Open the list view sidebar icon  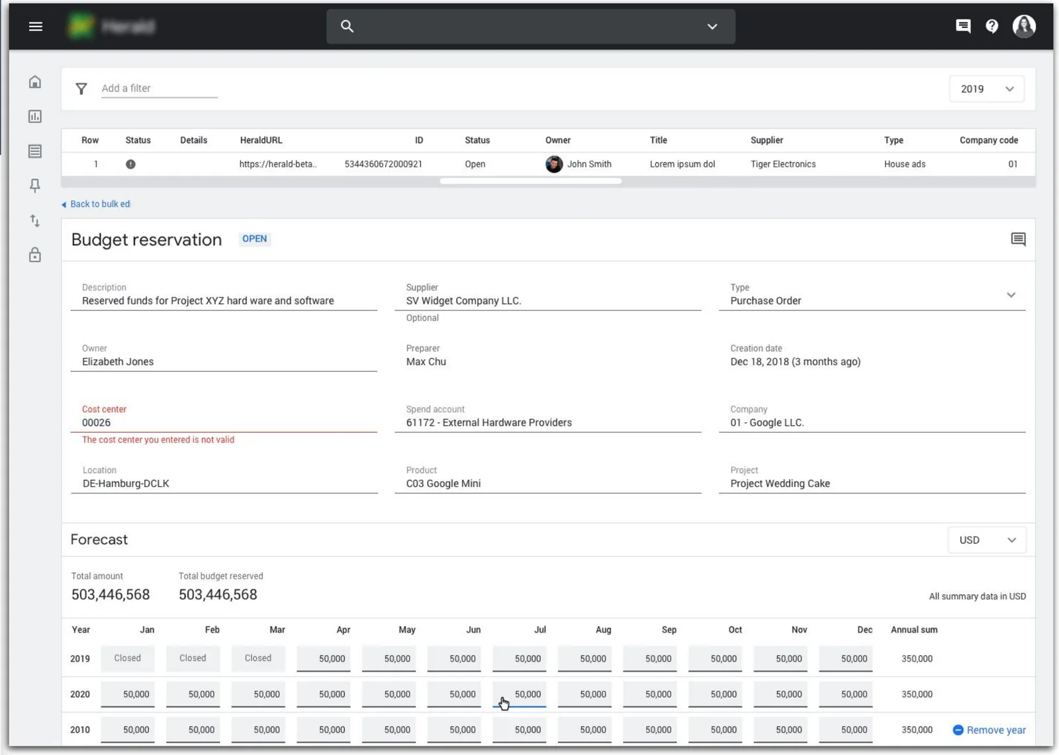(35, 151)
